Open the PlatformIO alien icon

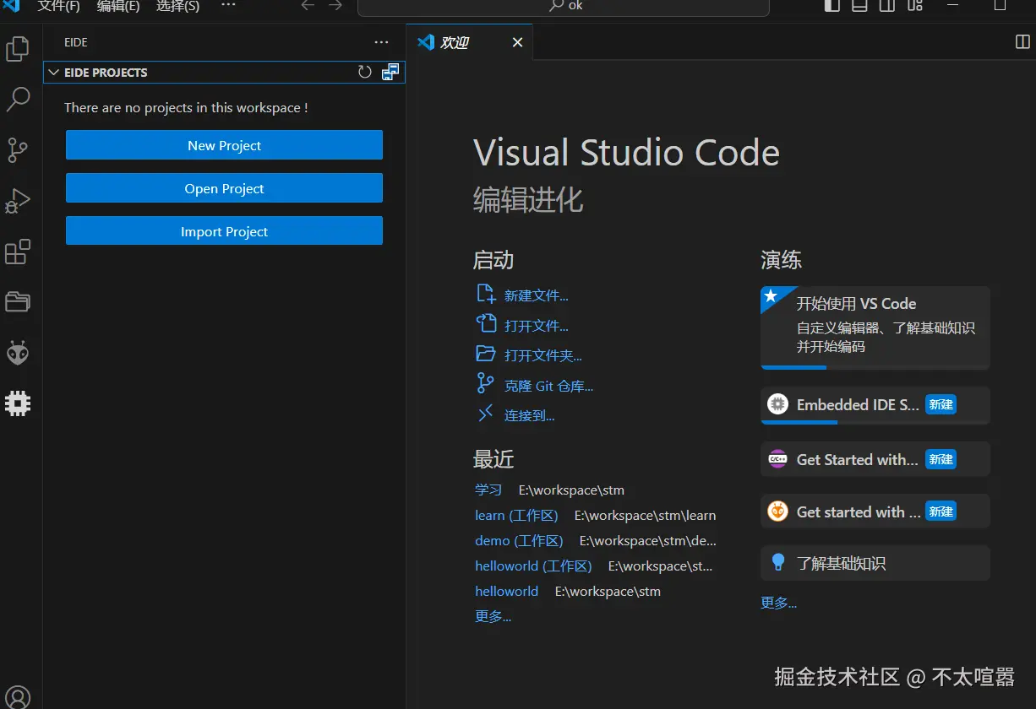click(x=18, y=353)
